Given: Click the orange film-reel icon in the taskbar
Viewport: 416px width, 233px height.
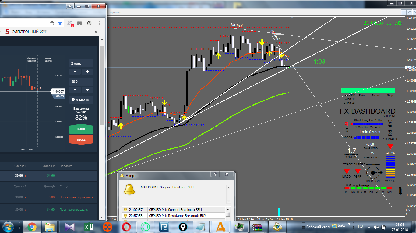Looking at the screenshot, I should (x=108, y=227).
